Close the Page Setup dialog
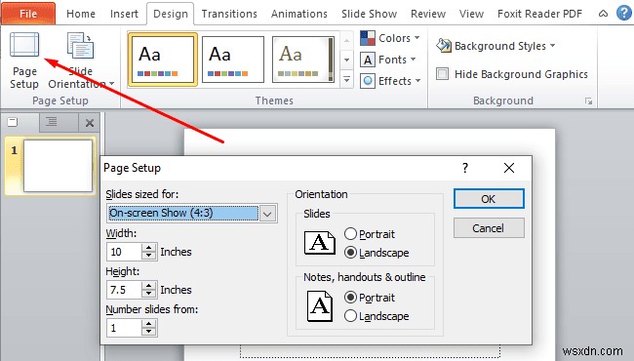Image resolution: width=634 pixels, height=361 pixels. pos(509,168)
